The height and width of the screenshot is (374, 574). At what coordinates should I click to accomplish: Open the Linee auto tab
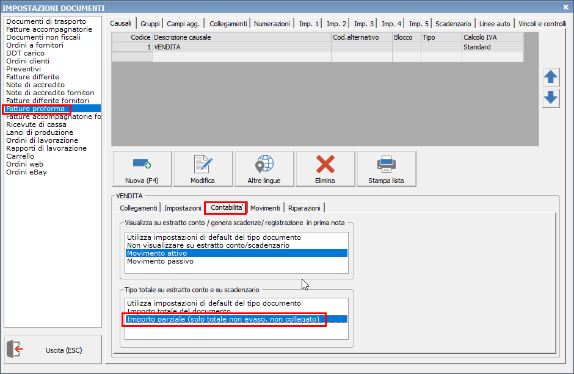(495, 24)
